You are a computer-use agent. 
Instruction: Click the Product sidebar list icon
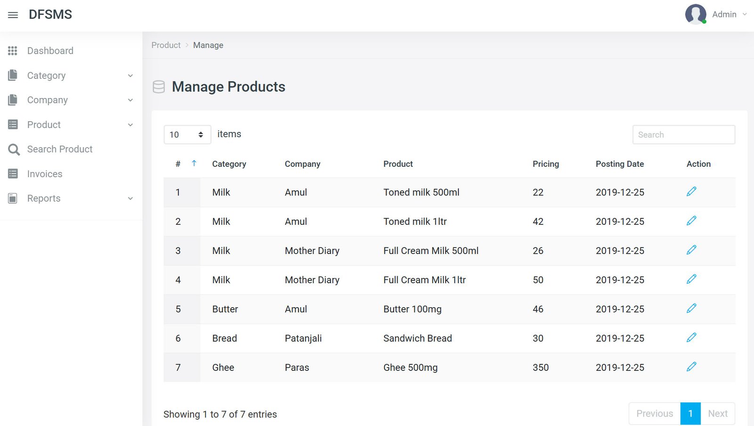[13, 124]
